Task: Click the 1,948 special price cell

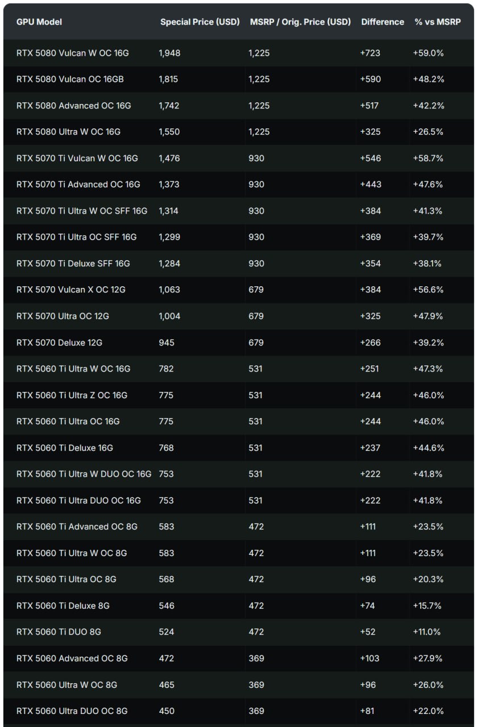Action: click(169, 53)
